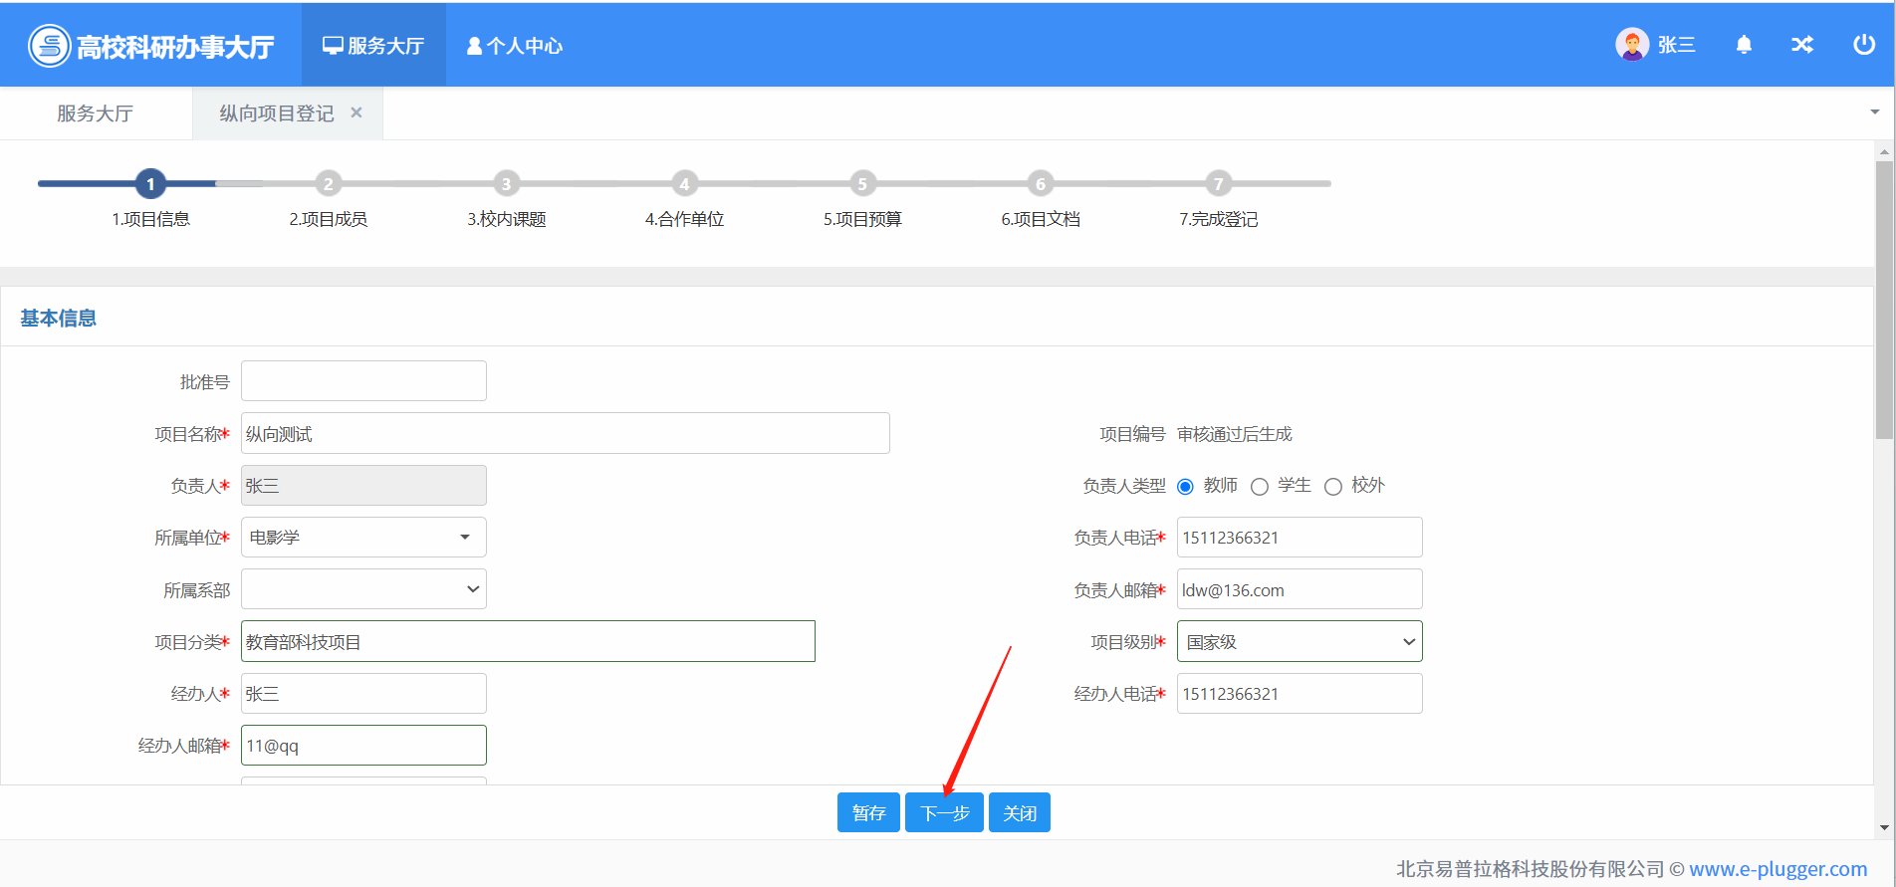Select step 7 完成登记 circle
The image size is (1896, 887).
coord(1218,184)
